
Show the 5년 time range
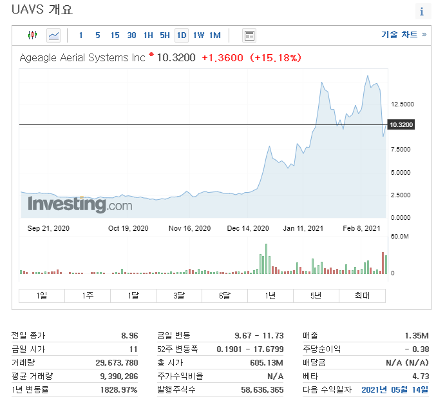pyautogui.click(x=316, y=295)
